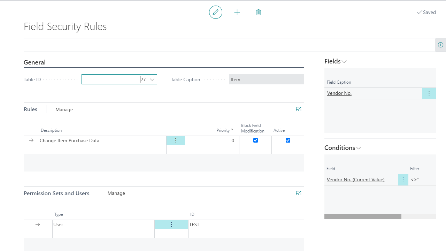Viewport: 446px width, 251px height.
Task: Toggle the Block Field Modification checkbox
Action: pyautogui.click(x=255, y=140)
